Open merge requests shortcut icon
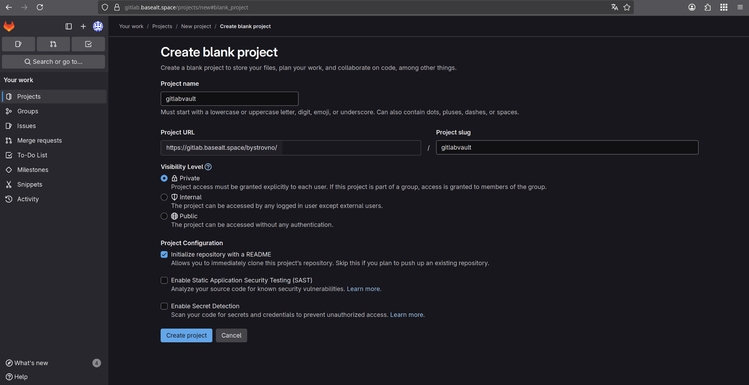Viewport: 749px width, 385px height. click(x=53, y=44)
